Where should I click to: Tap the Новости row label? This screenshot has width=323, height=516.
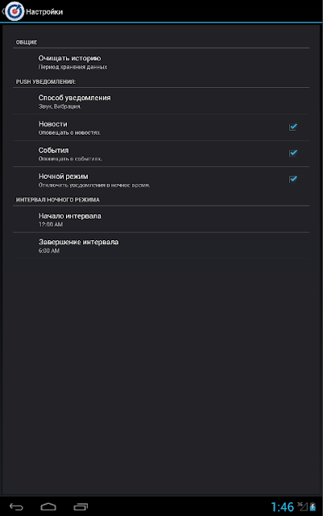coord(53,124)
